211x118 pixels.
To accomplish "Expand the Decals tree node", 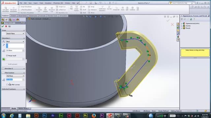I will tap(182, 28).
